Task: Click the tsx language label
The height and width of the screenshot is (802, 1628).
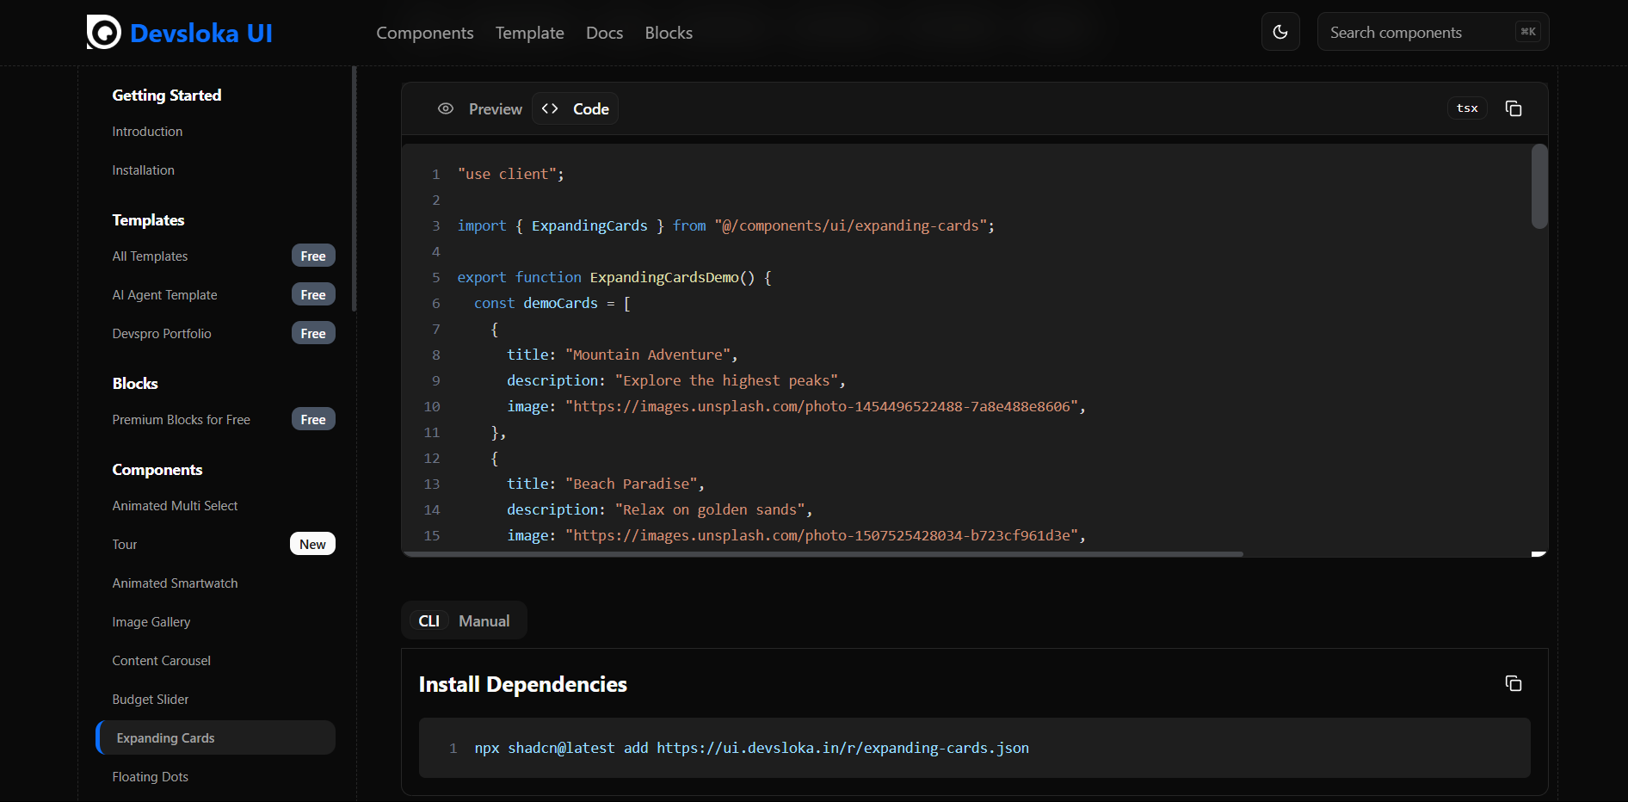Action: click(x=1467, y=108)
